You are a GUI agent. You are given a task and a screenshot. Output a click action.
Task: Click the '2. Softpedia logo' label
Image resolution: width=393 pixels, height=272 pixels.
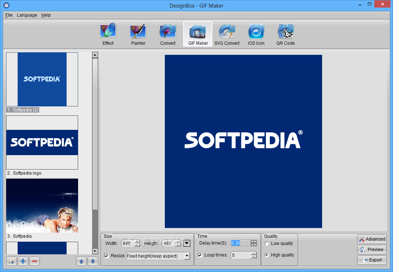[24, 173]
